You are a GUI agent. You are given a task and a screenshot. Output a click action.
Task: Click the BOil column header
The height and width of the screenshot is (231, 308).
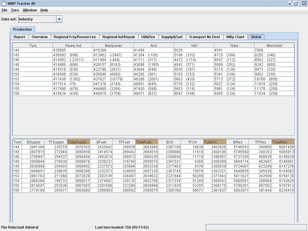click(170, 142)
